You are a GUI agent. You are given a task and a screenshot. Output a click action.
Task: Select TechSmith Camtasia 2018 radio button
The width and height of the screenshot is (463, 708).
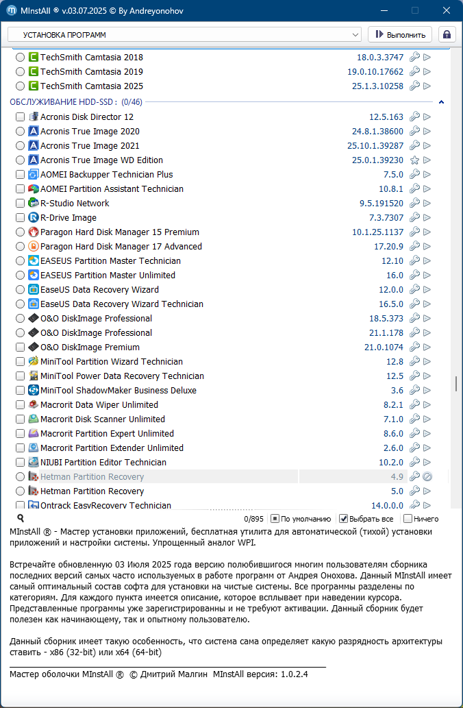pyautogui.click(x=20, y=58)
